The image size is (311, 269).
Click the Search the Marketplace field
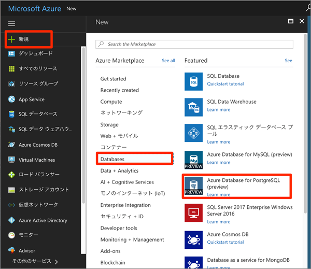(194, 44)
